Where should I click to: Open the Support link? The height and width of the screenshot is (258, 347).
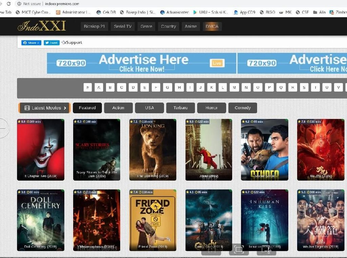72,42
